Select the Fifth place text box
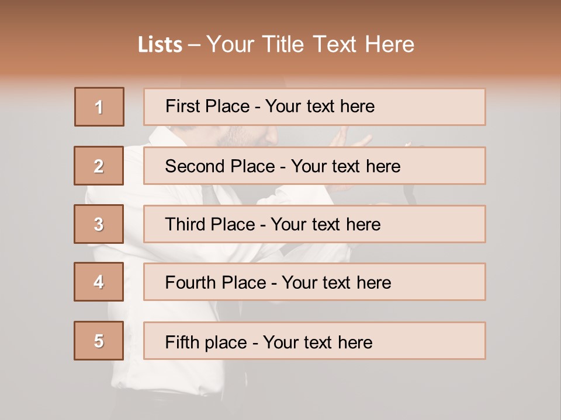The image size is (561, 420). 314,341
